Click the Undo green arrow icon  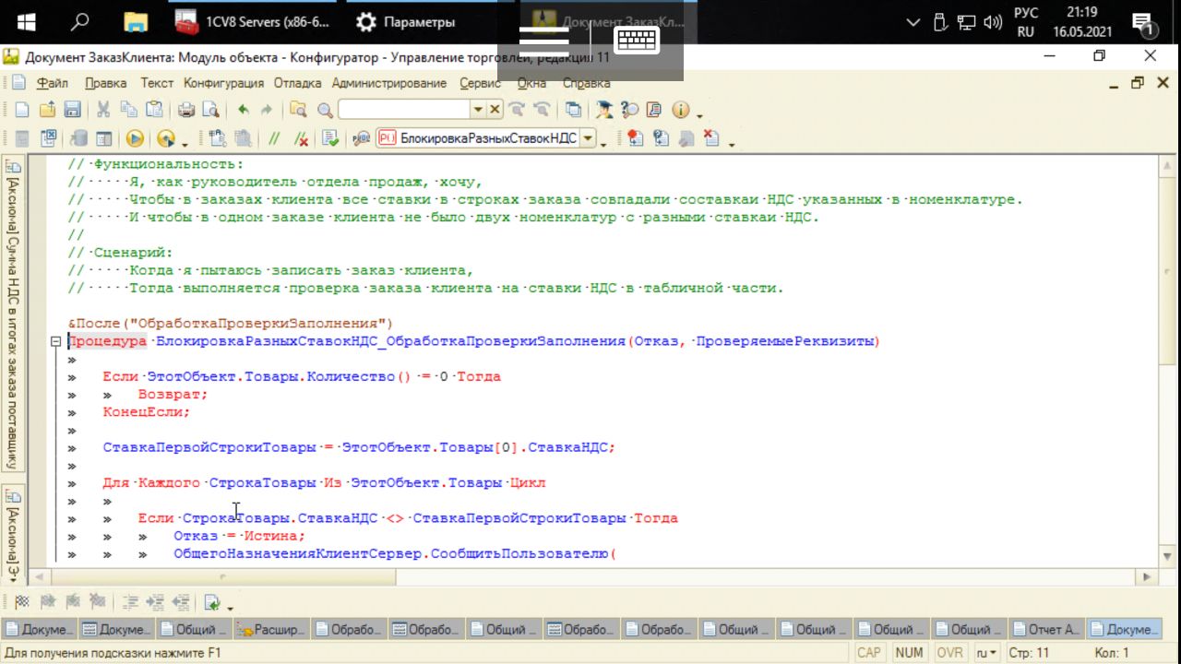coord(243,110)
